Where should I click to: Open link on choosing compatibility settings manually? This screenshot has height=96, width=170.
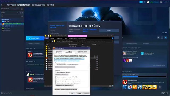point(67,61)
